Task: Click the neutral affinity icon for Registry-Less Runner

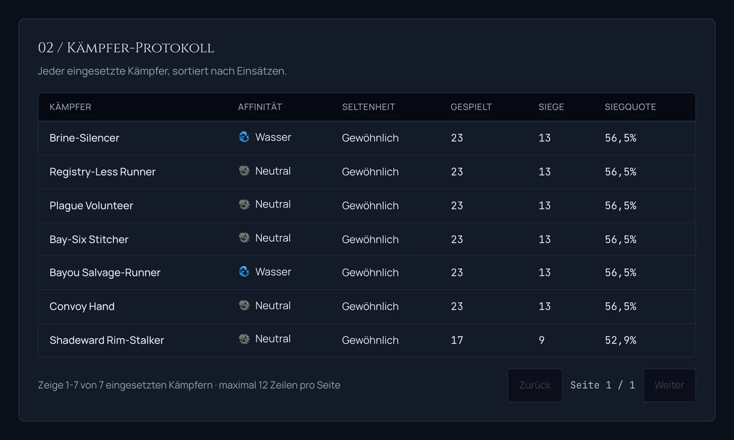Action: pyautogui.click(x=244, y=171)
